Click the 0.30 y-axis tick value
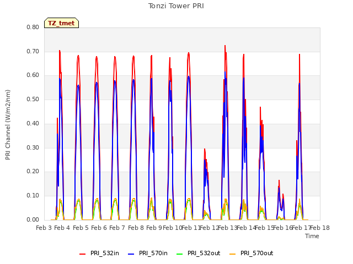The image size is (353, 264). pyautogui.click(x=33, y=147)
